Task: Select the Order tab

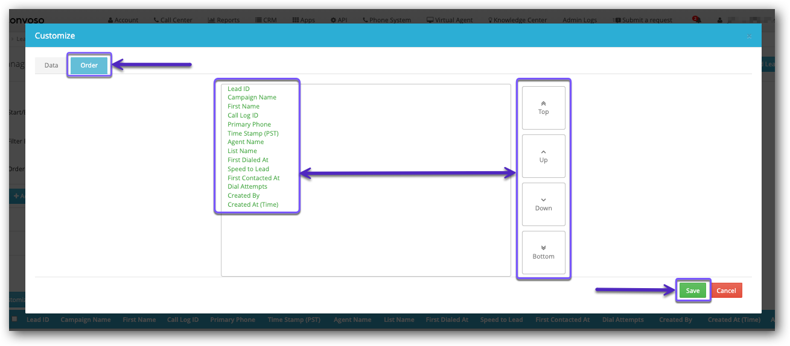Action: [x=89, y=65]
